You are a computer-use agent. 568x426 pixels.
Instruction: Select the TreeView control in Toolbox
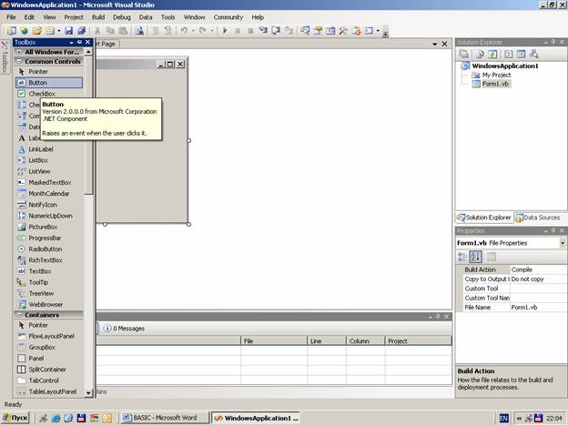click(x=49, y=293)
